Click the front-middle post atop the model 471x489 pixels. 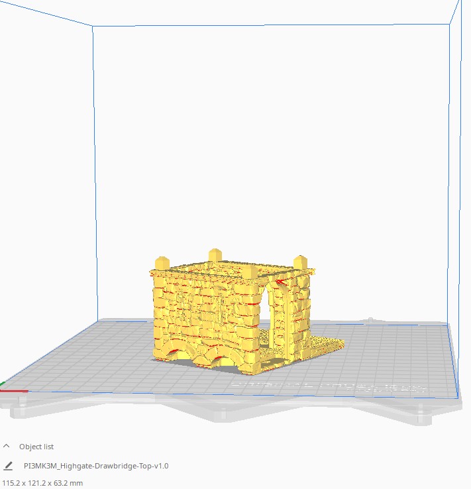[x=249, y=272]
